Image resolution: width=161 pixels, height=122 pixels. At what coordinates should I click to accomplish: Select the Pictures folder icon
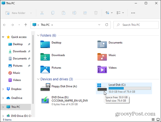[45, 69]
